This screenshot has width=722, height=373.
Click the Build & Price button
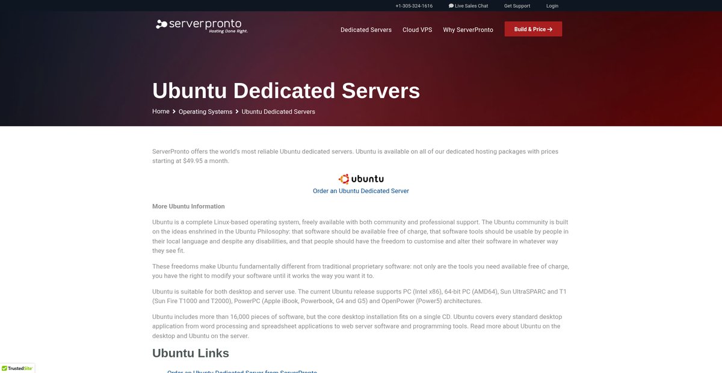pos(533,29)
